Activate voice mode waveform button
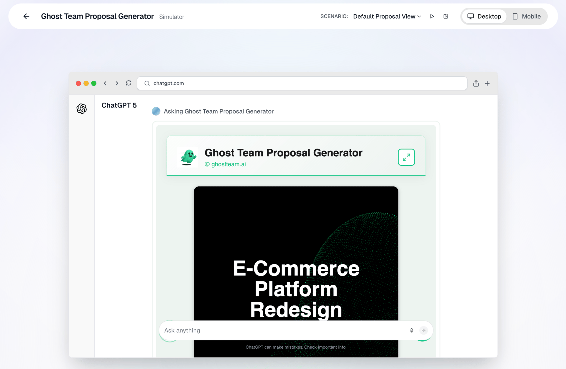The width and height of the screenshot is (566, 369). coord(424,330)
